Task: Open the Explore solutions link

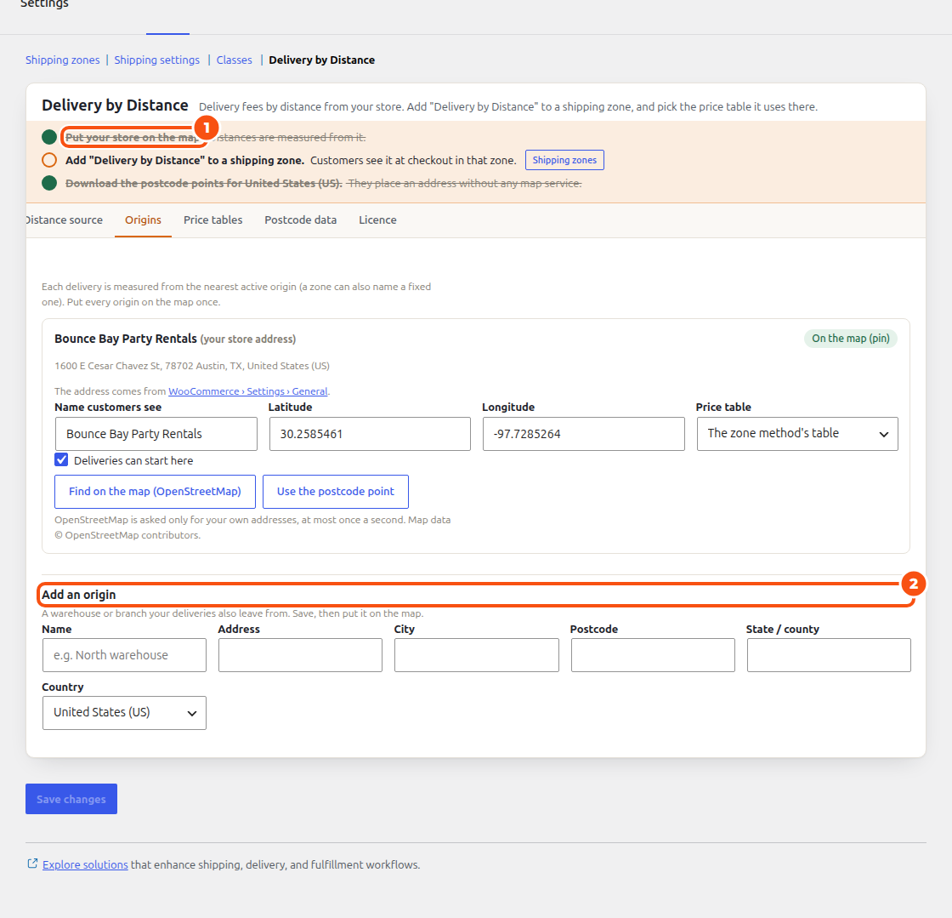Action: click(x=85, y=864)
